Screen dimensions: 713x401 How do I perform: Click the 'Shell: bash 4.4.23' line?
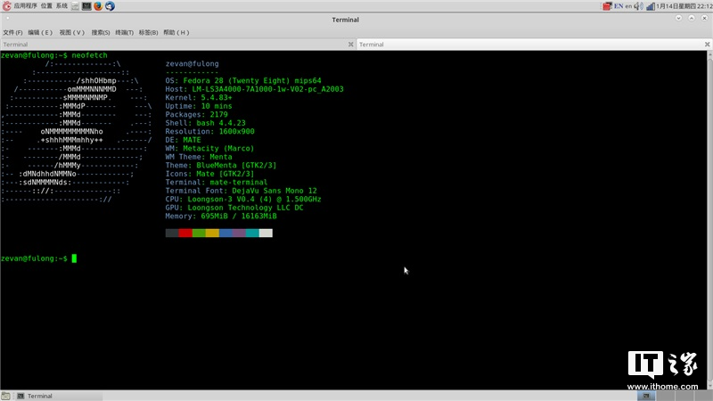tap(206, 123)
